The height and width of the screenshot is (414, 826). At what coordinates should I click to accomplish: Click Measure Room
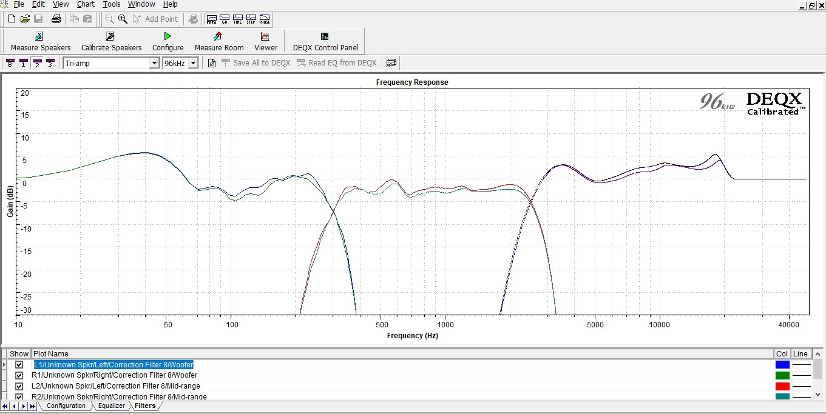pos(219,42)
